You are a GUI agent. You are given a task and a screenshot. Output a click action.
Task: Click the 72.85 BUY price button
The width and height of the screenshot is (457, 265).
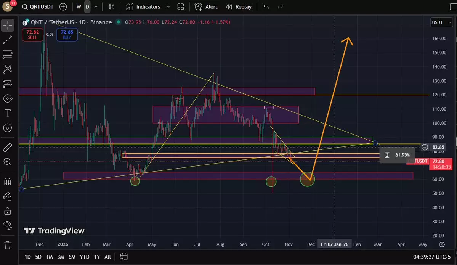67,35
